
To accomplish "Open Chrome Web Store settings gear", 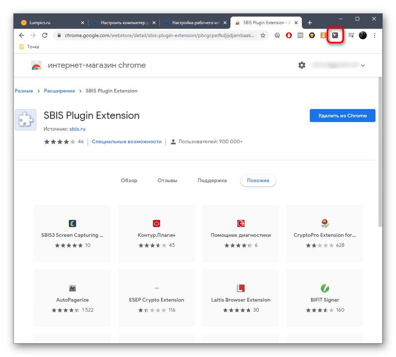I will coord(302,65).
